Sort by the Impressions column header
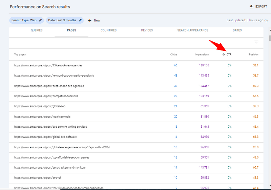Screen dimensions: 271x190 tap(202, 55)
